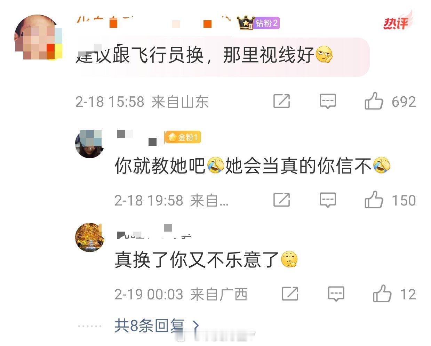The image size is (431, 346).
Task: Open the second commenter's avatar
Action: click(x=90, y=144)
